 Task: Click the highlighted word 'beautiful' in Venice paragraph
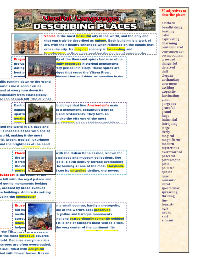coord(83,36)
